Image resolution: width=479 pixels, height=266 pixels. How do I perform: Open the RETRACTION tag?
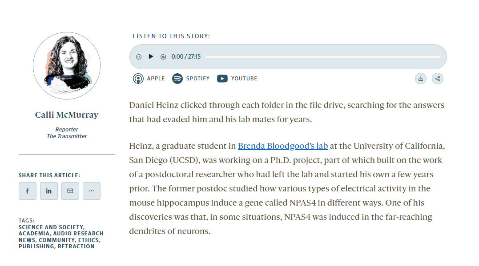[x=76, y=246]
